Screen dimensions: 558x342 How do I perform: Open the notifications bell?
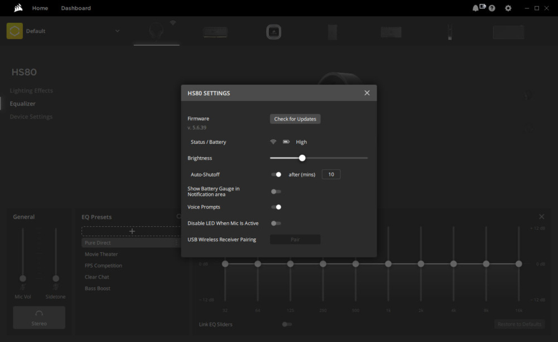click(475, 8)
